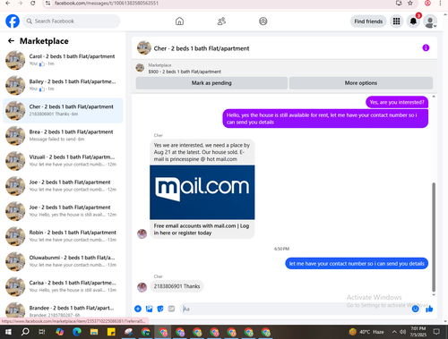Open File Explorer from taskbar
Image resolution: width=448 pixels, height=339 pixels.
(x=94, y=332)
